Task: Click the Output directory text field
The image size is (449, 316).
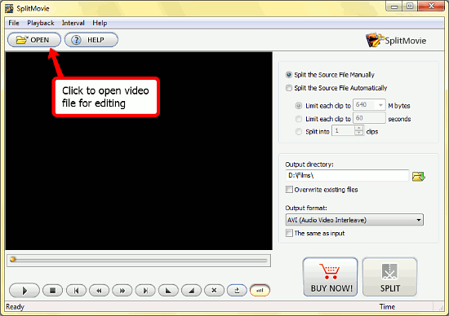Action: pos(347,175)
